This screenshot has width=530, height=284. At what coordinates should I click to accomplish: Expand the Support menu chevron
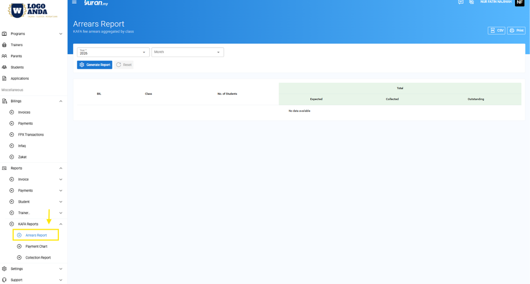[61, 280]
